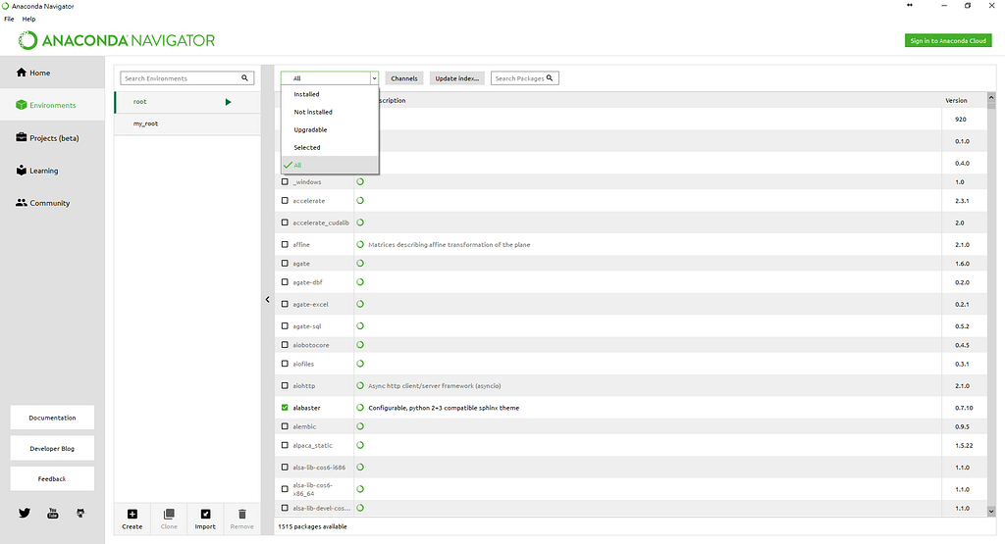The image size is (1005, 544).
Task: Check the alsa-lib-cos6-i686 checkbox
Action: [285, 468]
